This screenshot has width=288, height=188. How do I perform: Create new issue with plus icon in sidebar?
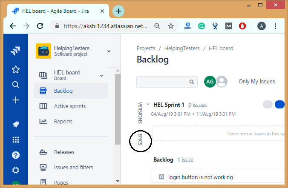point(16,100)
